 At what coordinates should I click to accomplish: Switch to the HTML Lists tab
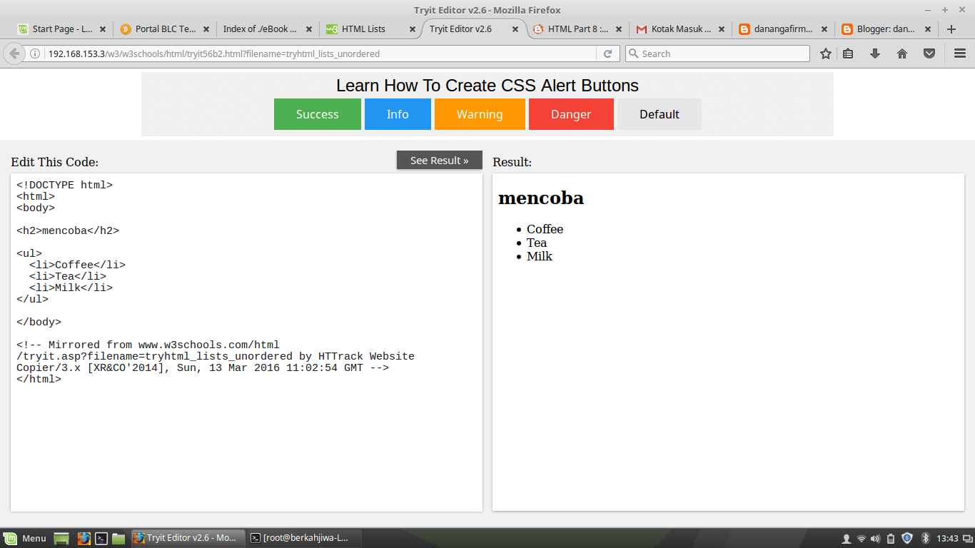point(363,29)
